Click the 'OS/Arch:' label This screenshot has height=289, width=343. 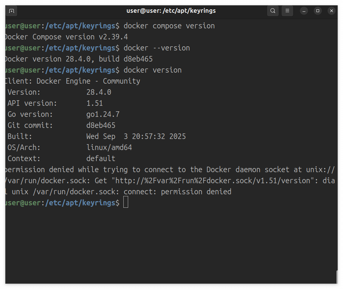coord(24,147)
